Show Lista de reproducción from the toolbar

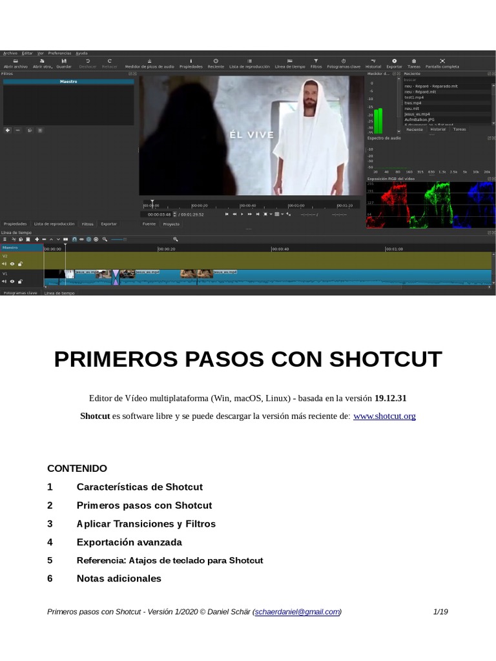pos(249,63)
